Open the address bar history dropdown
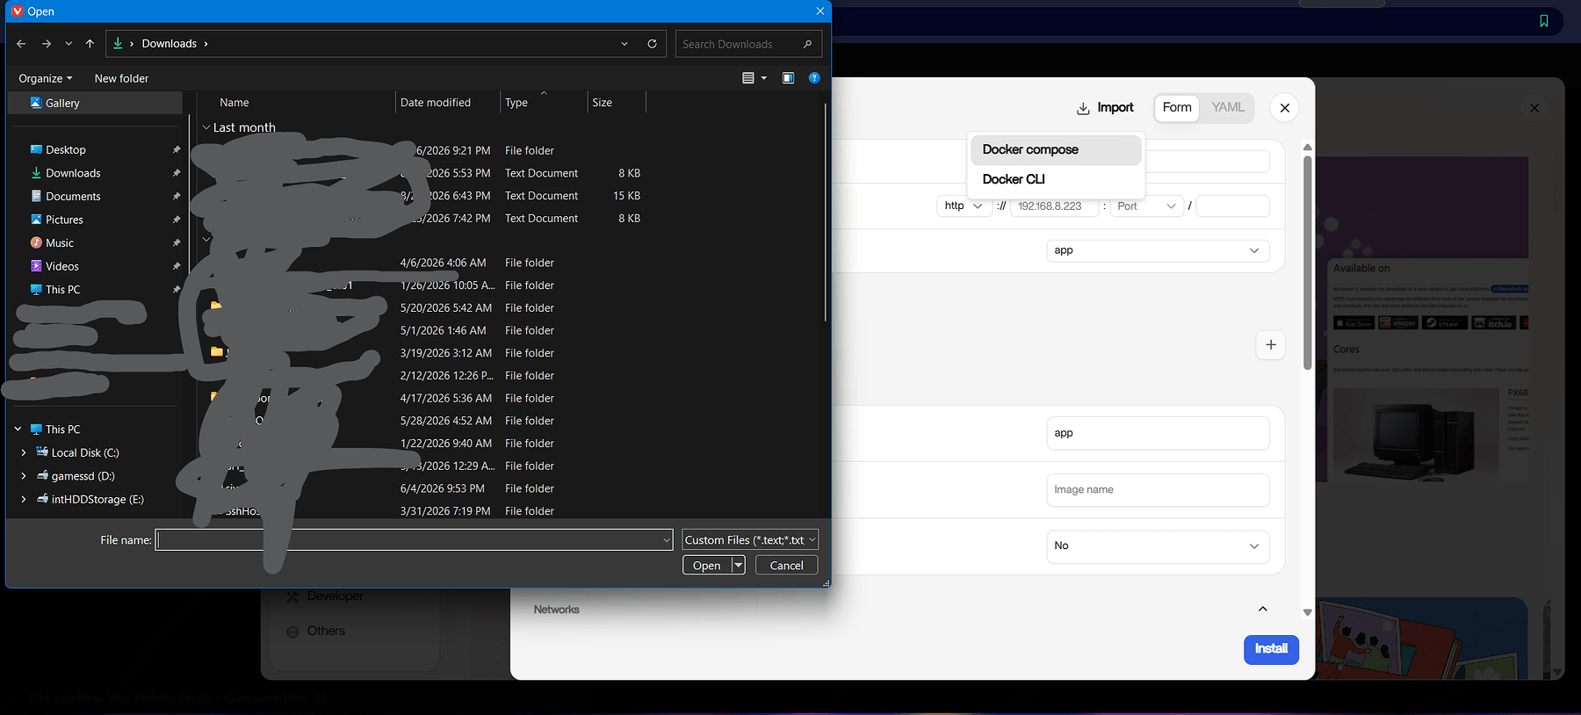 point(624,44)
